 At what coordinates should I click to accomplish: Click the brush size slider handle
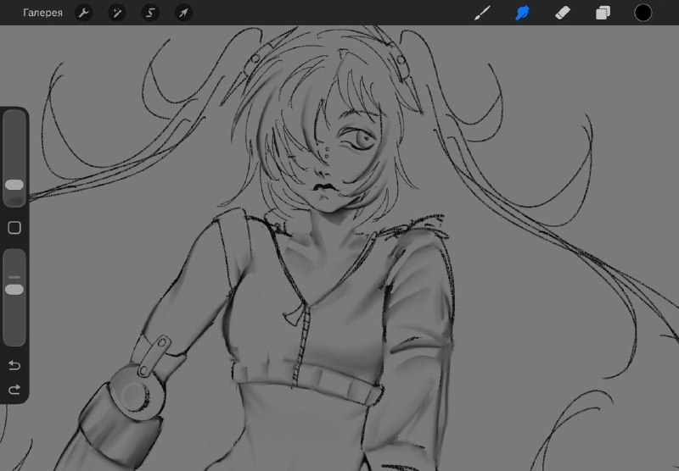(14, 185)
